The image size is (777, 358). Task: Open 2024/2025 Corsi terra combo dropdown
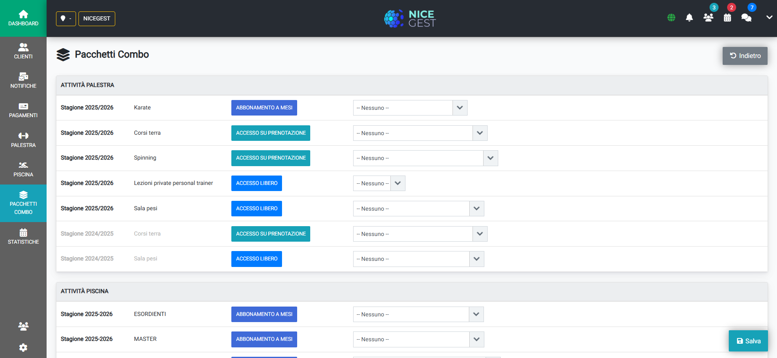pyautogui.click(x=420, y=234)
